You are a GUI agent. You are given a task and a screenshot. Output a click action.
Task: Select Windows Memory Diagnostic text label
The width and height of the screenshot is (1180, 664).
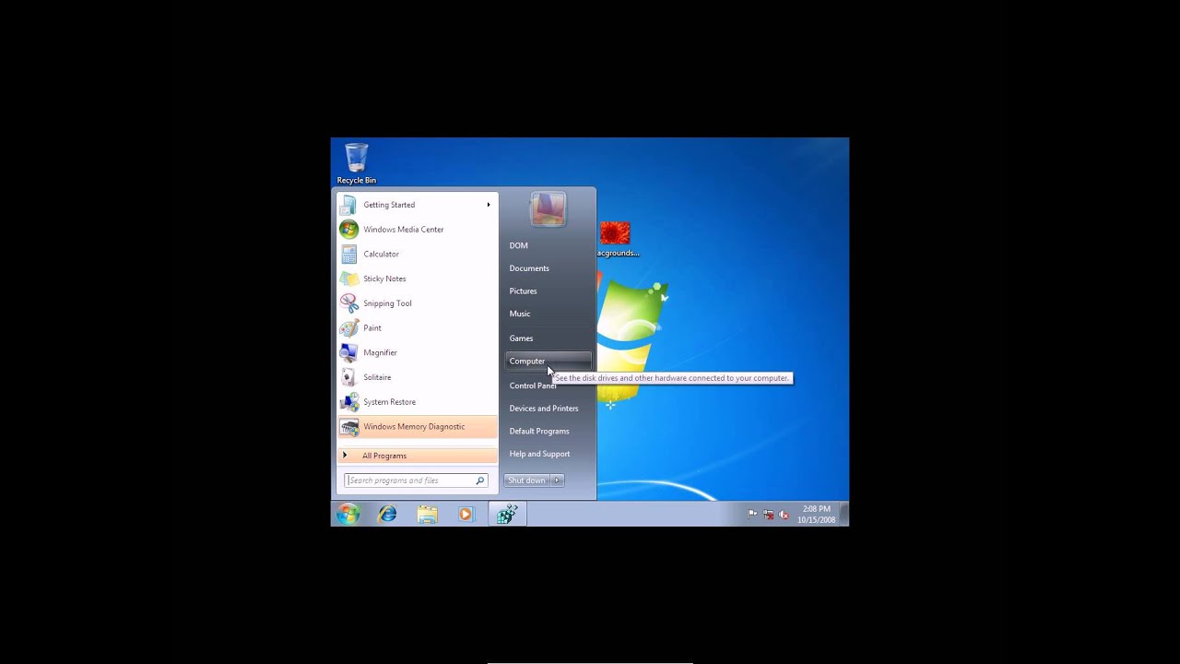(414, 427)
